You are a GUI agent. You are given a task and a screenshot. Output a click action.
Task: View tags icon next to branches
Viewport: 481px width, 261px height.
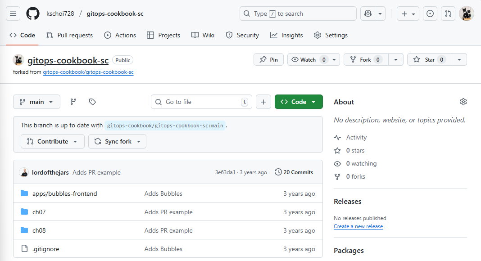point(92,102)
